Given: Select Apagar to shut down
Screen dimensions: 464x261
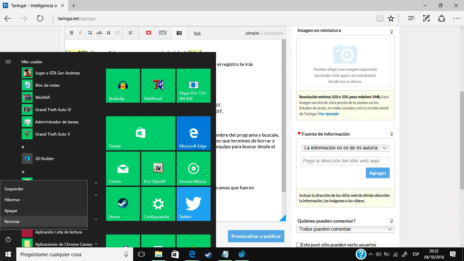Looking at the screenshot, I should coord(44,211).
